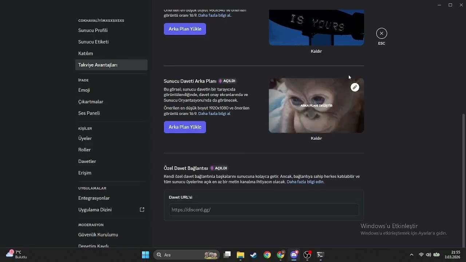Open terminal icon on taskbar

[320, 255]
